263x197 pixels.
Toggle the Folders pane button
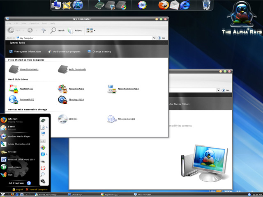(75, 30)
